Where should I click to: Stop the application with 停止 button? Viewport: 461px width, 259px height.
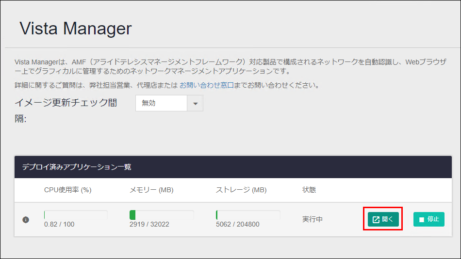pos(428,219)
